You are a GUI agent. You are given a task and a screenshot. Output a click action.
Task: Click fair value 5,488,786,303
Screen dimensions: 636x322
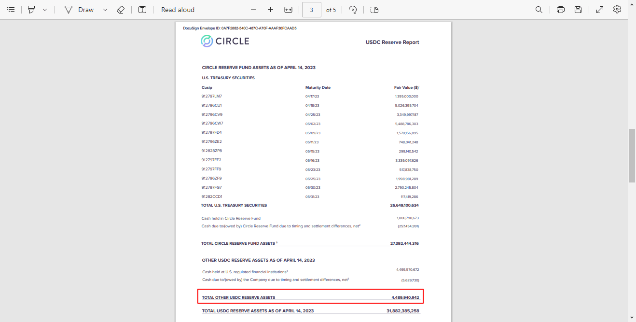click(x=406, y=124)
